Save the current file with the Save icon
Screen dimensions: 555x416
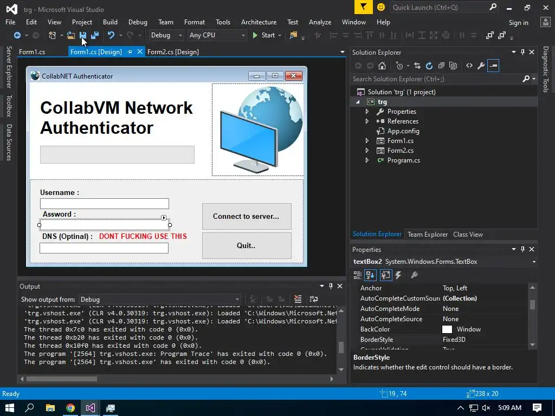83,35
